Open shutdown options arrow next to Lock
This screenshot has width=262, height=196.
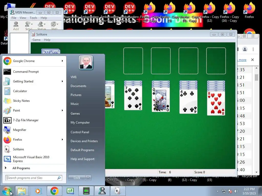click(x=88, y=178)
